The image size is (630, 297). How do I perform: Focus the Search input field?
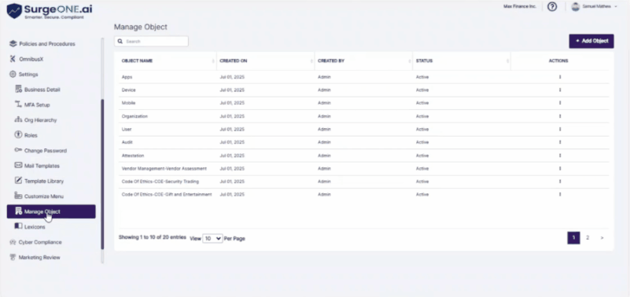[151, 42]
